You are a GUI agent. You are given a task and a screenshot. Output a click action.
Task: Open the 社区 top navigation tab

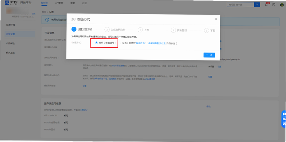click(84, 3)
